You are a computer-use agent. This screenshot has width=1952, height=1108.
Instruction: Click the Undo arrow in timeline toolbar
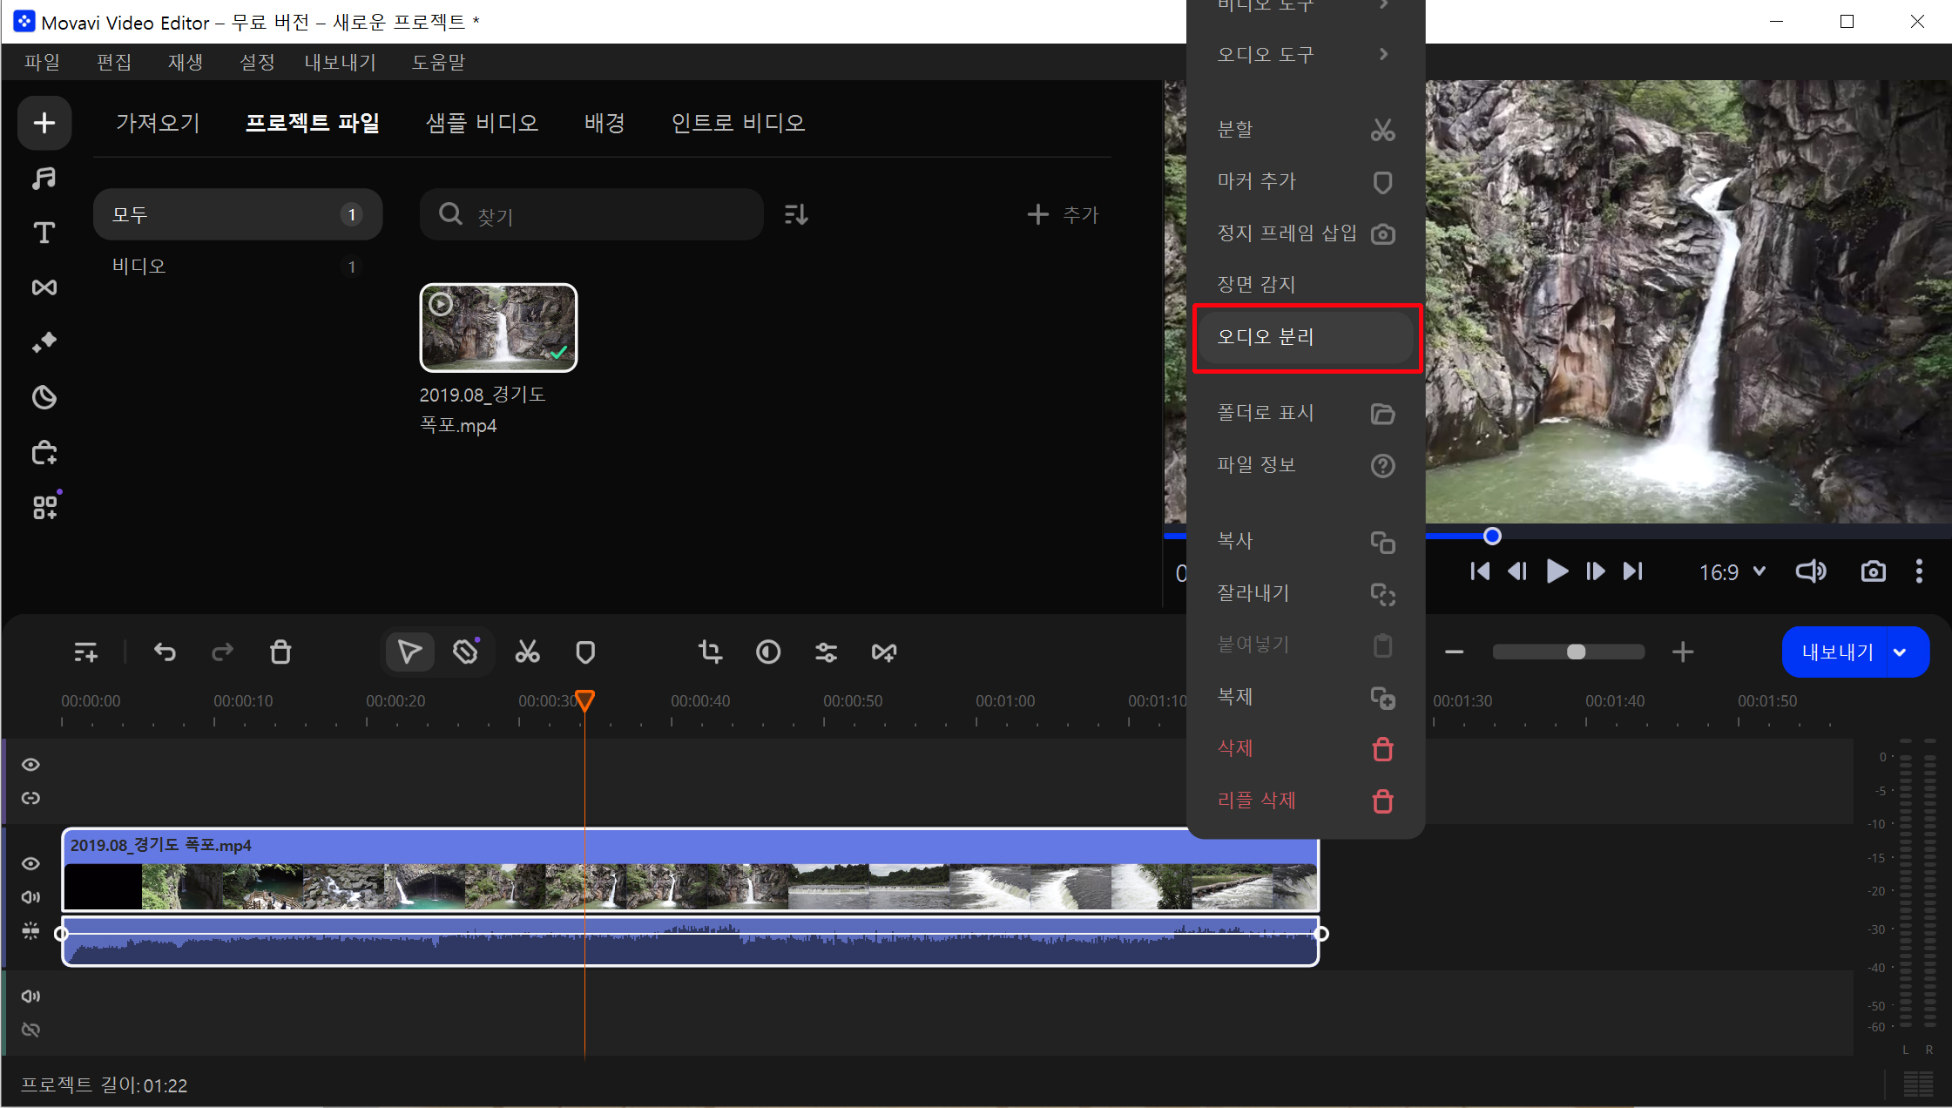[x=165, y=652]
